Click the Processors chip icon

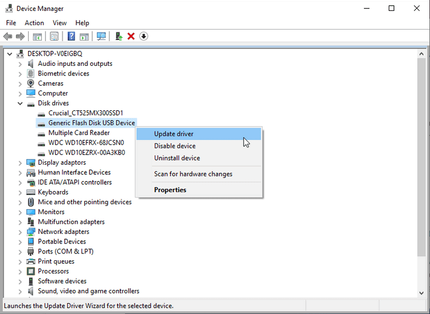coord(31,271)
